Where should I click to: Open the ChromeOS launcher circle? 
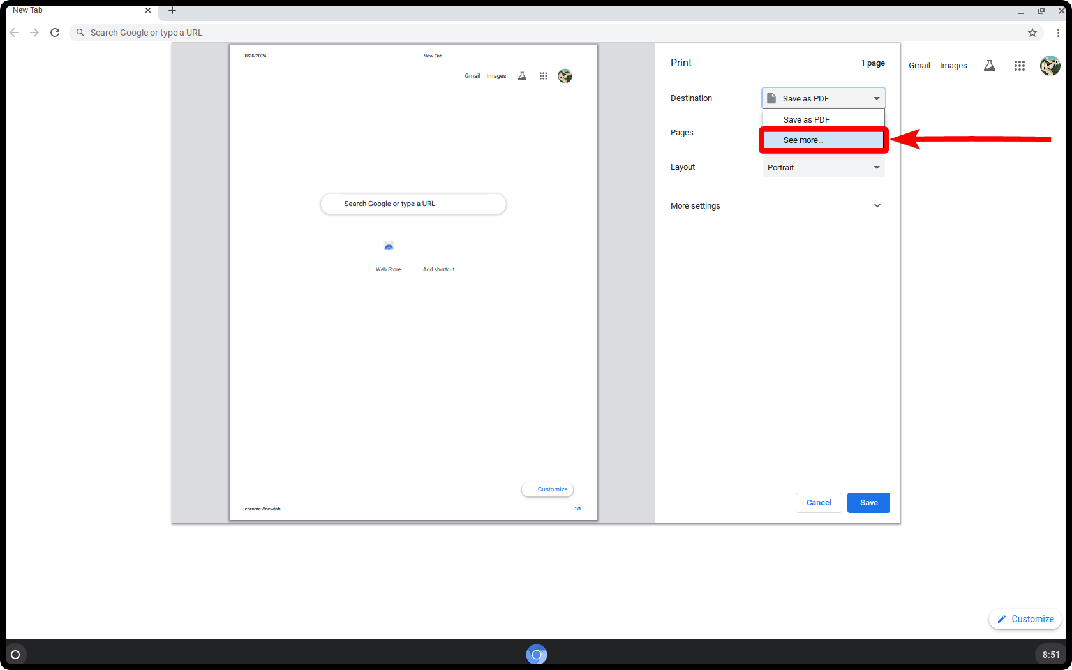pos(15,655)
